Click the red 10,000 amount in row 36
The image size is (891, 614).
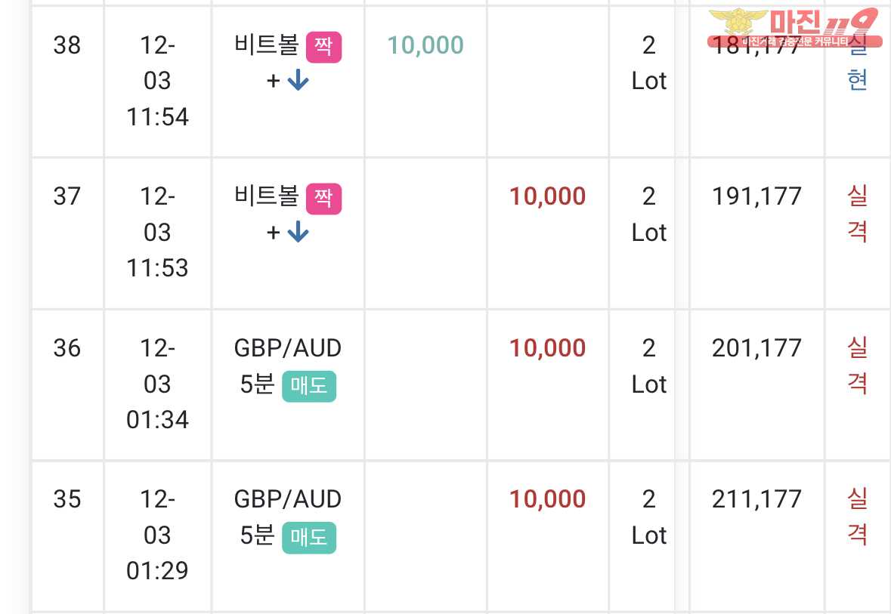547,348
